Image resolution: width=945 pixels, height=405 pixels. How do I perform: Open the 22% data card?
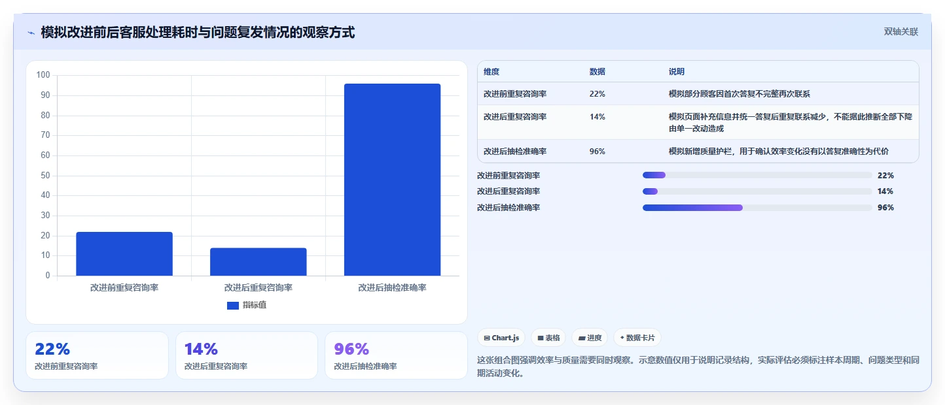click(x=97, y=355)
